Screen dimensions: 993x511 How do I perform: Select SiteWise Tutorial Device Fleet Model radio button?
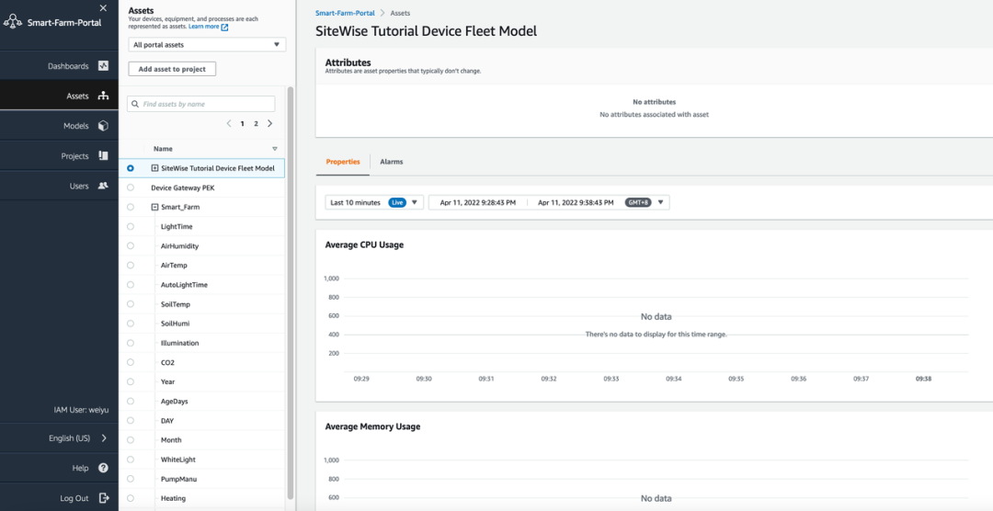tap(131, 168)
